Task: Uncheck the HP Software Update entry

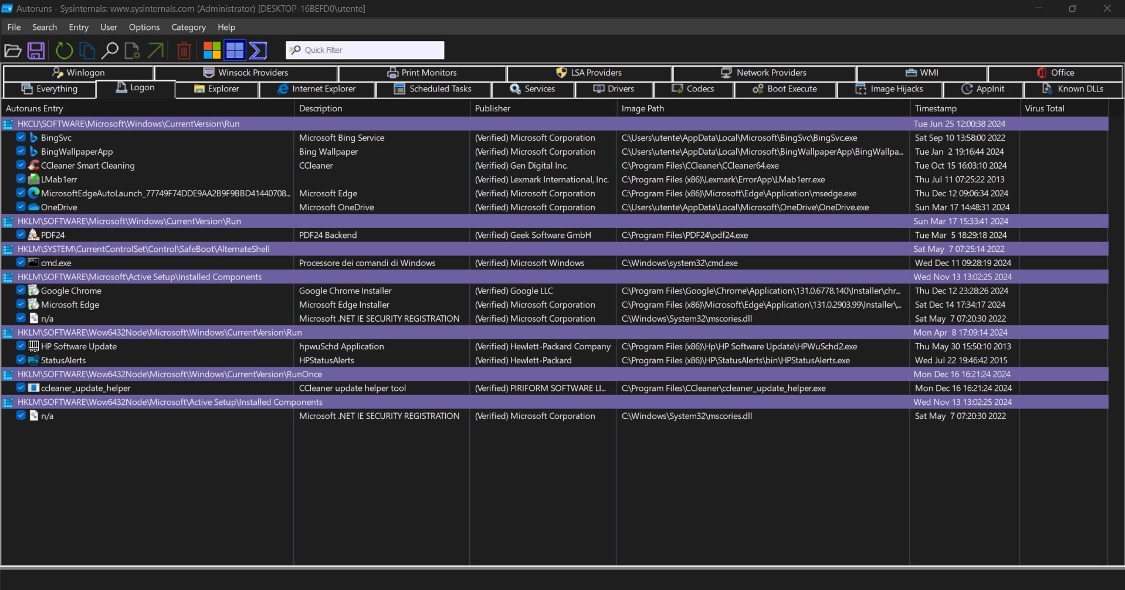Action: 21,346
